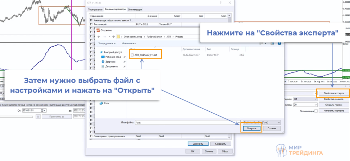The width and height of the screenshot is (350, 161).
Task: Check the Стиль границ прямоугольника checkbox
Action: click(91, 136)
